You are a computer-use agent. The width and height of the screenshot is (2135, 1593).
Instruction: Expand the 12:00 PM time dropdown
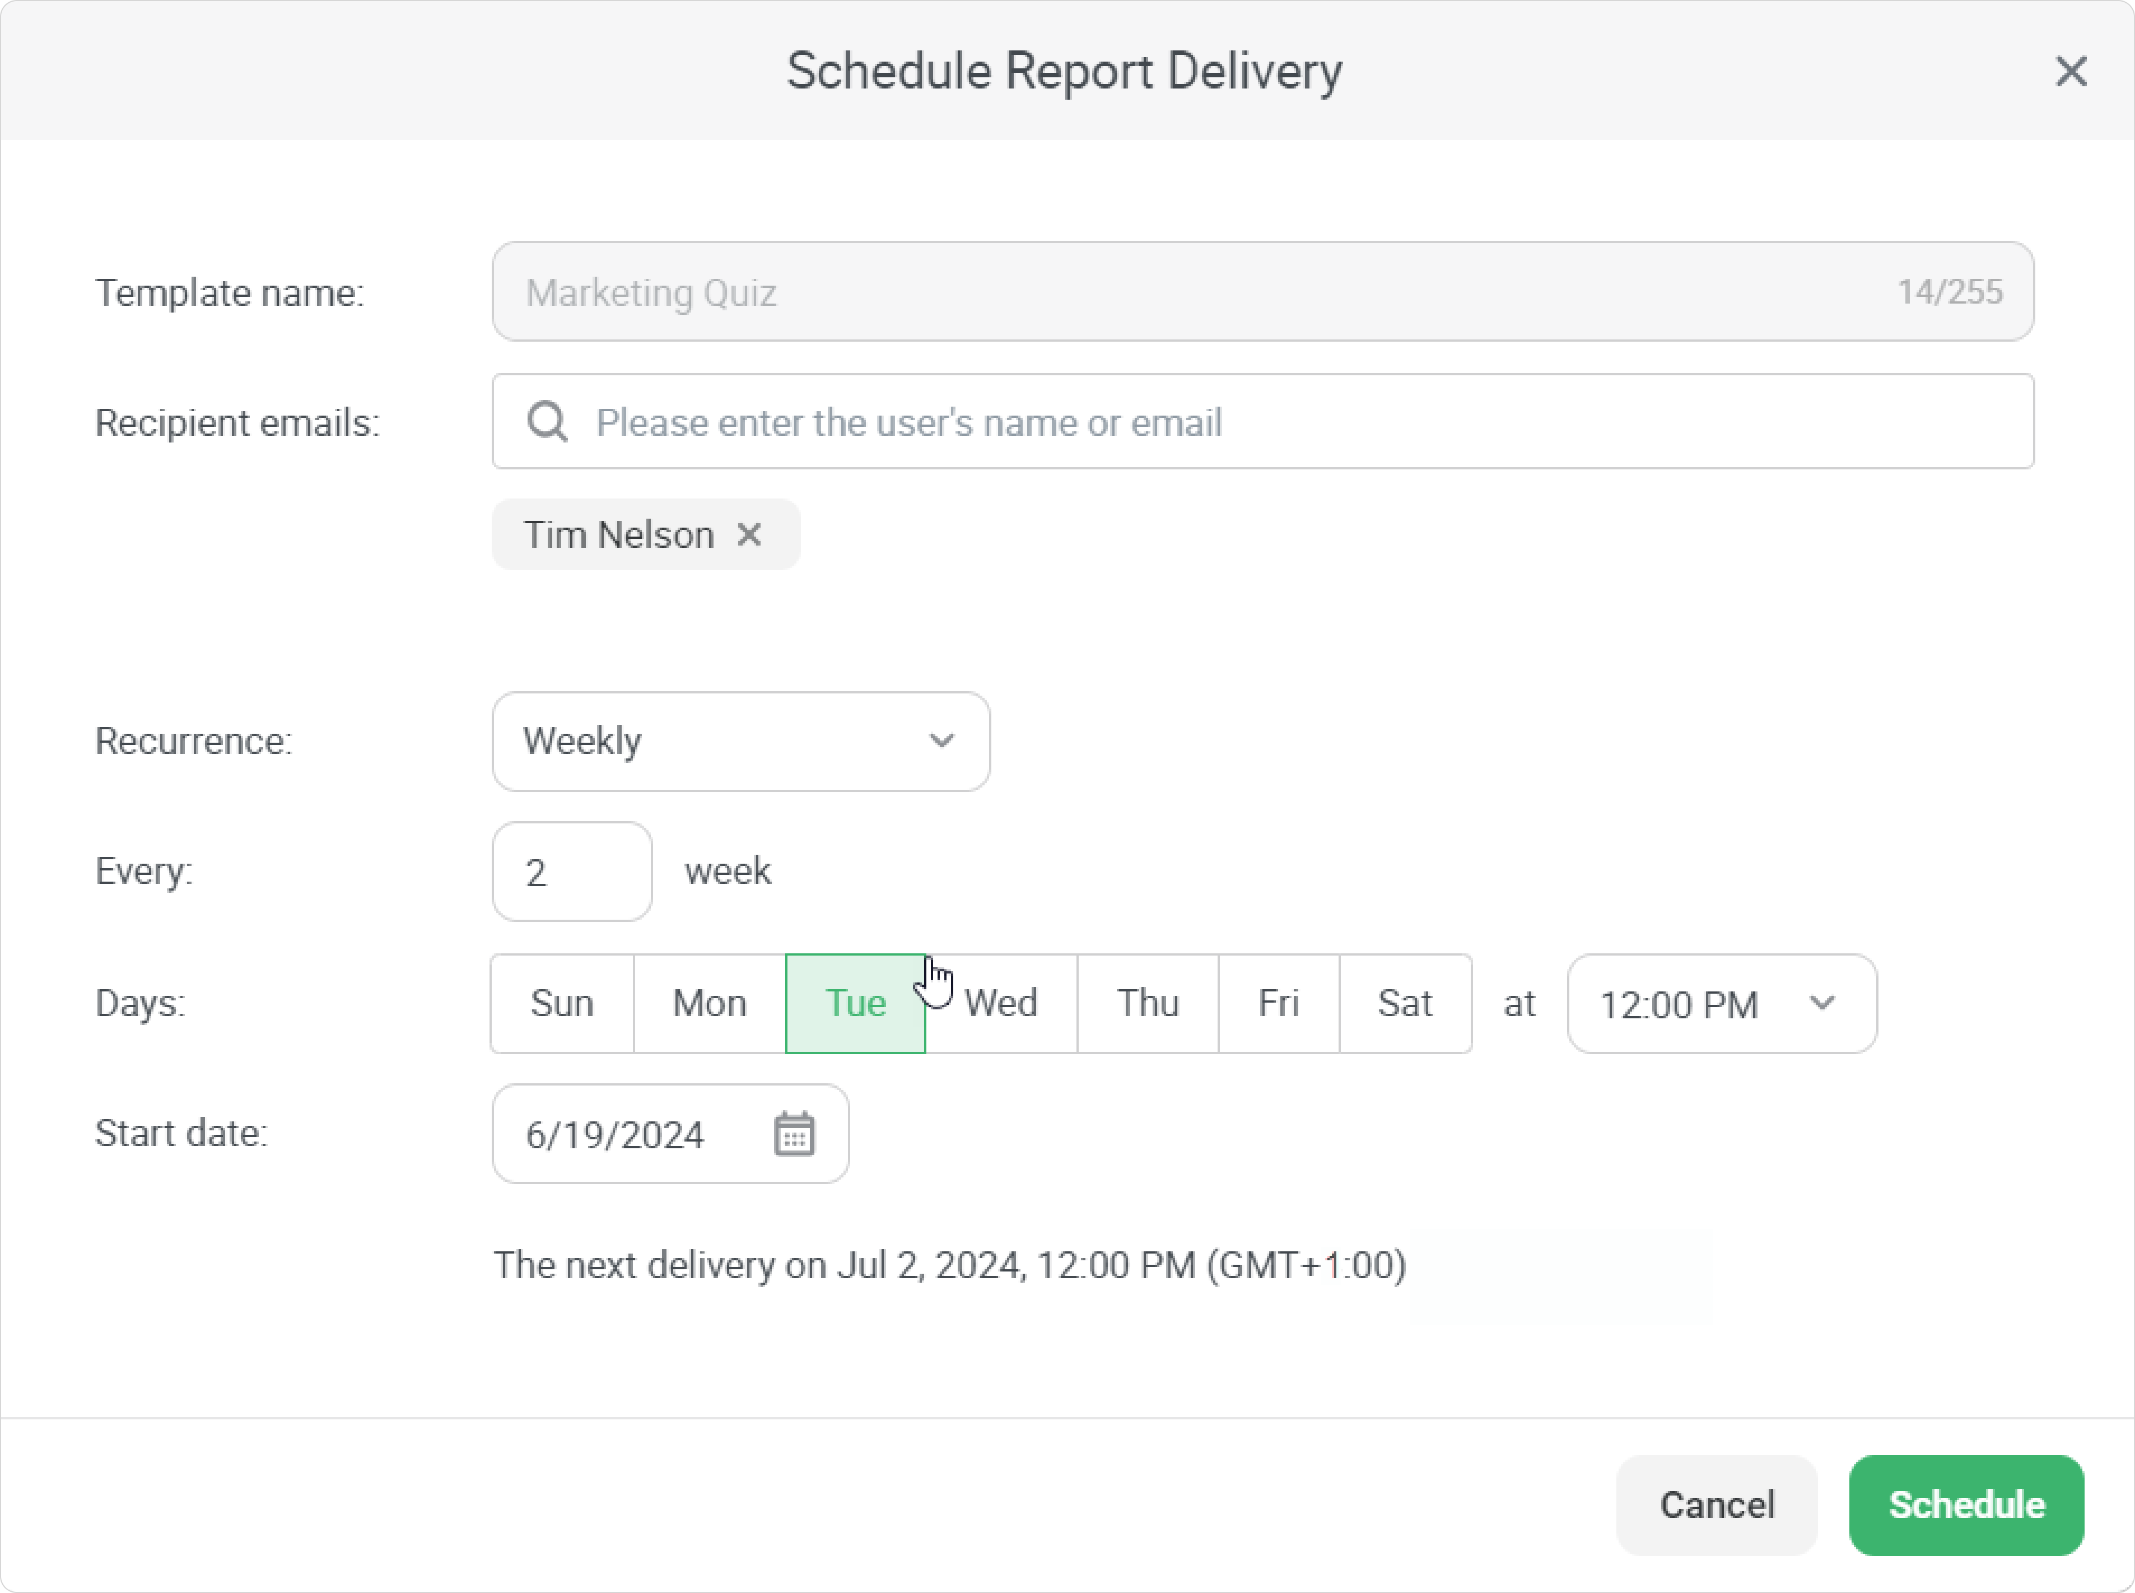tap(1721, 1004)
